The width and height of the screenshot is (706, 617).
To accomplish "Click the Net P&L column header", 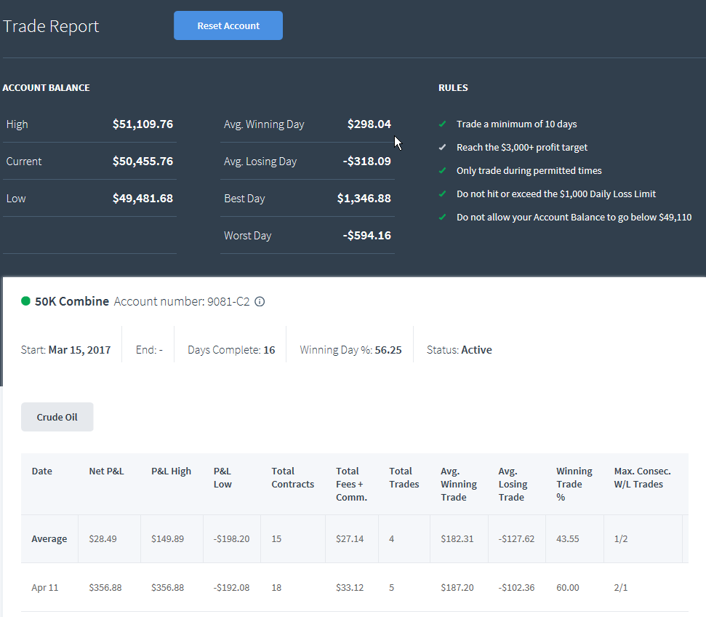I will pyautogui.click(x=106, y=471).
